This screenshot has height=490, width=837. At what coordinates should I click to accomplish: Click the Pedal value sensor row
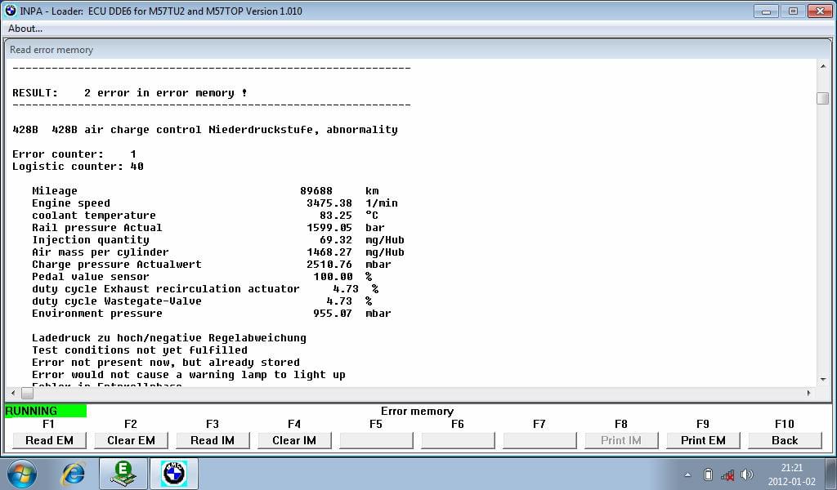coord(202,277)
